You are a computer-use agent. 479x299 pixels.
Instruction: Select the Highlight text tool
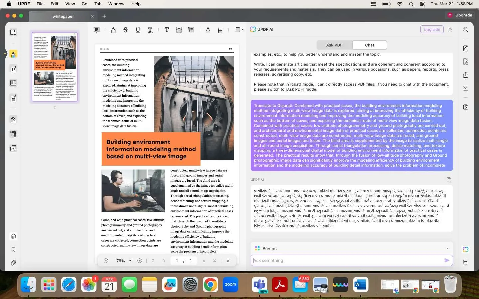point(113,30)
